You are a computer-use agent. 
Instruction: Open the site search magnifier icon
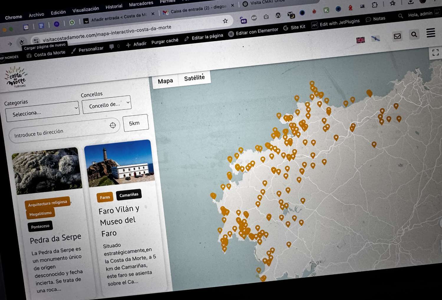point(414,34)
